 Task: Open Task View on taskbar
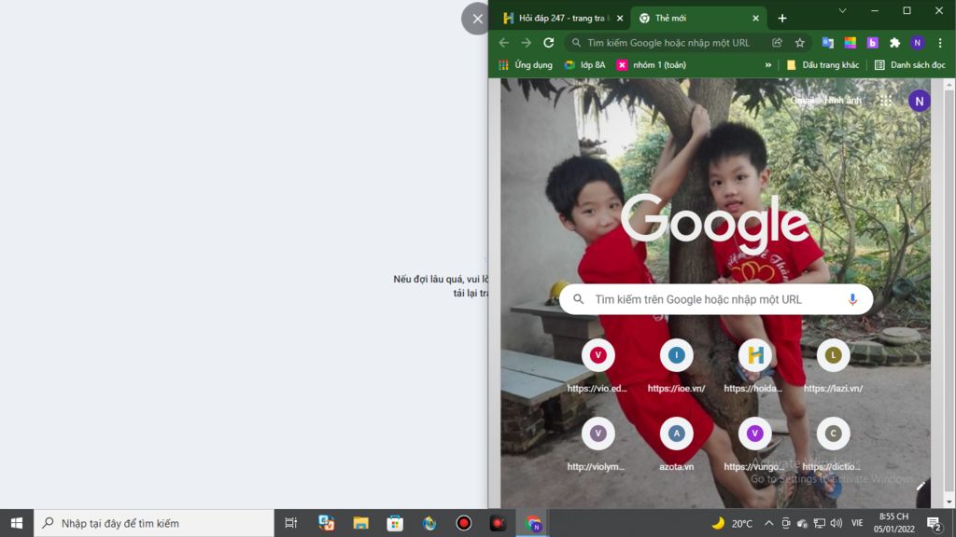coord(291,523)
